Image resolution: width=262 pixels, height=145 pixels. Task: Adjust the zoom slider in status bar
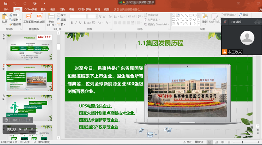pyautogui.click(x=242, y=142)
